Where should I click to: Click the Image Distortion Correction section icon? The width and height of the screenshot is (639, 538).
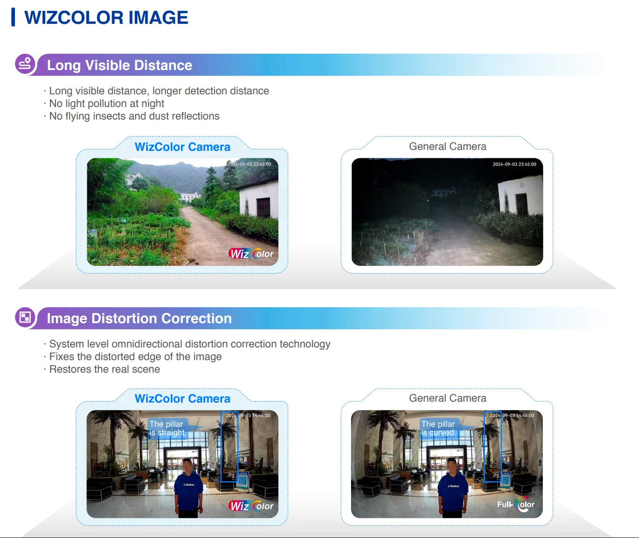click(25, 318)
